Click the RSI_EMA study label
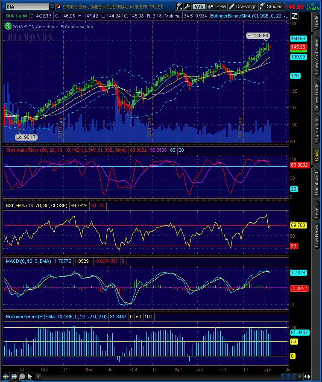This screenshot has height=382, width=322. [37, 206]
